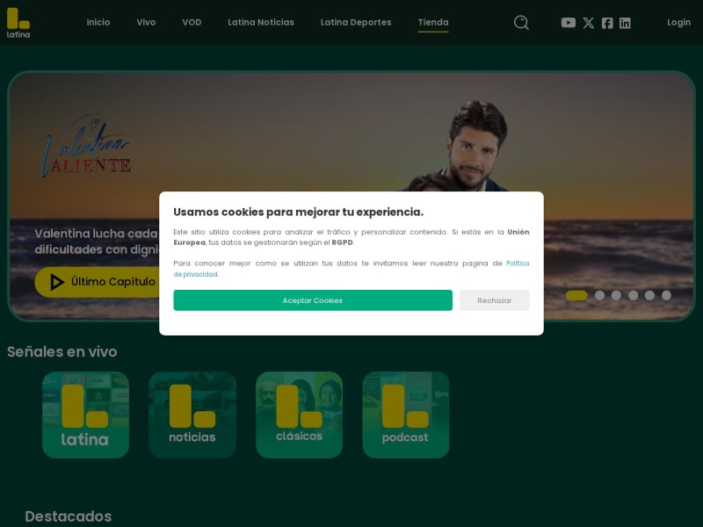Click the 'Señales en vivo' heading
This screenshot has height=527, width=703.
click(62, 352)
